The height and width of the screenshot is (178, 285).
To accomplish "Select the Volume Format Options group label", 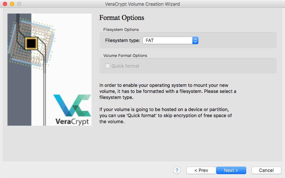I will click(125, 56).
